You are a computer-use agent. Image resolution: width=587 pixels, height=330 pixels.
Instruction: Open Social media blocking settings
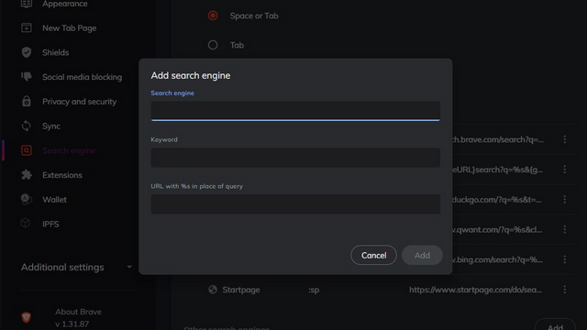[x=82, y=77]
